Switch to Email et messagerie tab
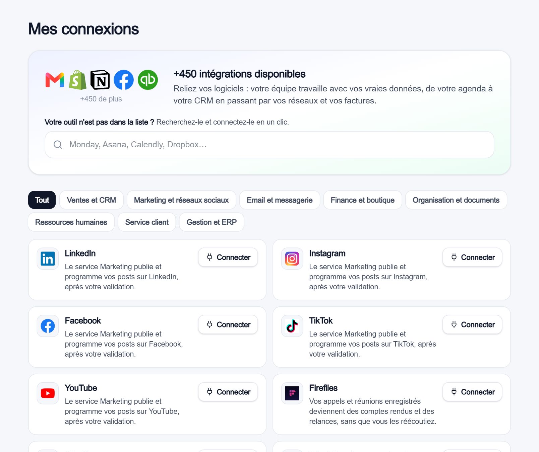Image resolution: width=539 pixels, height=452 pixels. 280,200
